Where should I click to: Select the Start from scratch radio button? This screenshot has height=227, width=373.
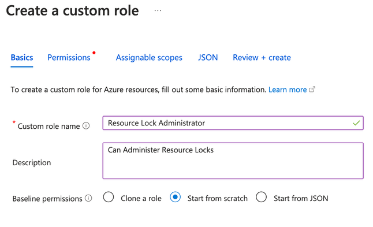[175, 198]
